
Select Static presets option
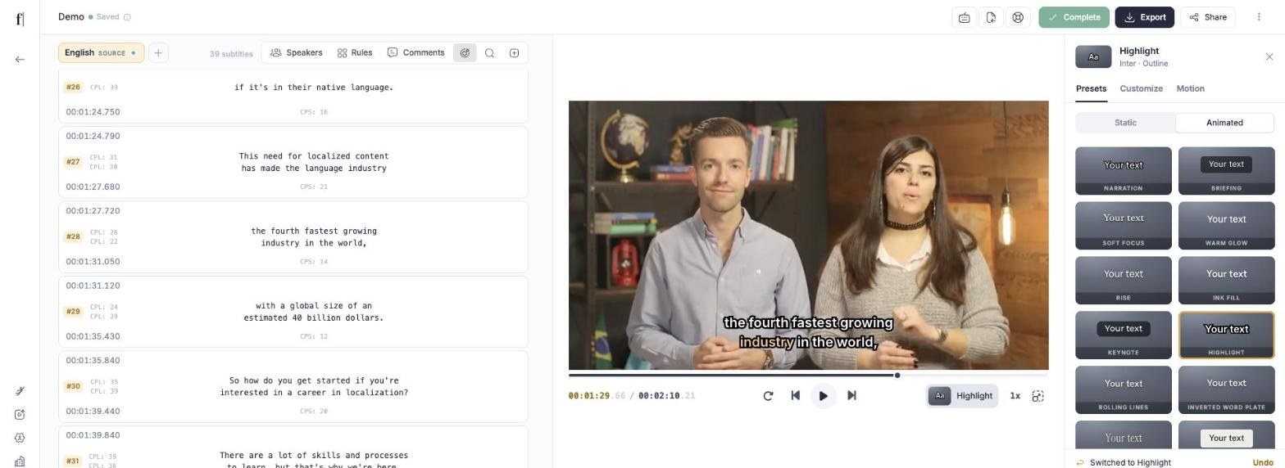pyautogui.click(x=1125, y=123)
